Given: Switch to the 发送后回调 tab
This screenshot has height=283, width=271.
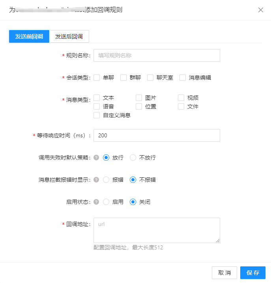Looking at the screenshot, I should (69, 36).
